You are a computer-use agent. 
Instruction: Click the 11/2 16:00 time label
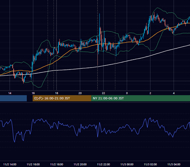coord(33,164)
